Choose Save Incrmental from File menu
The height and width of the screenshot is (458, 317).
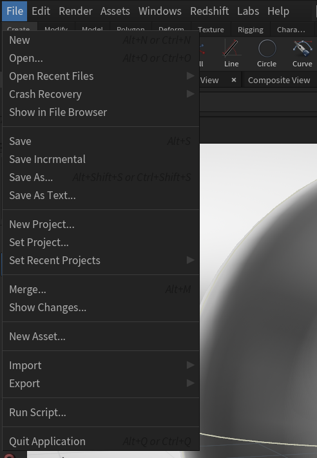point(101,160)
